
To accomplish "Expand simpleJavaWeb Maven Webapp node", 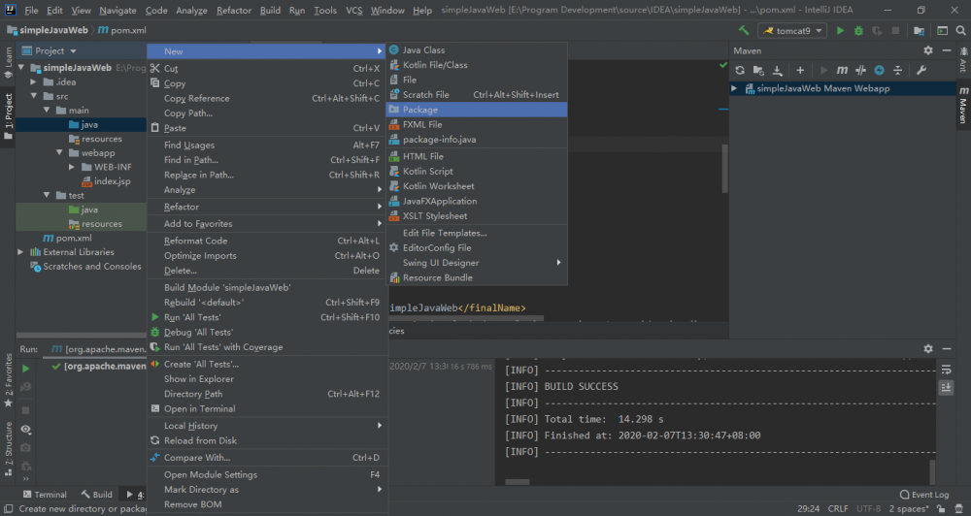I will click(734, 88).
